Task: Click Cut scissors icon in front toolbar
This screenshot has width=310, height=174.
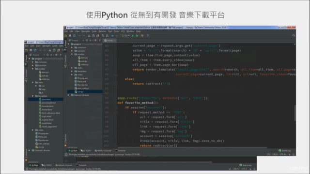Action: [89, 36]
